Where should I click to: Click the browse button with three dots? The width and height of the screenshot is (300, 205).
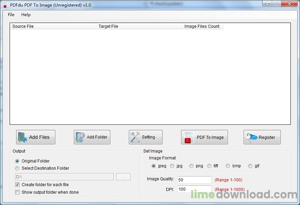123,177
